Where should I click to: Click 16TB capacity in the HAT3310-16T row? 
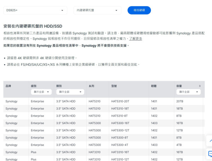pos(179,152)
